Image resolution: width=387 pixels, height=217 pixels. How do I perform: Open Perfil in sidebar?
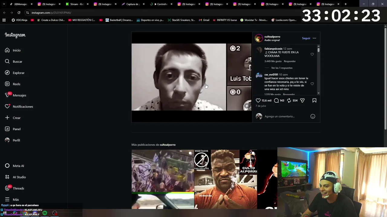click(x=12, y=140)
